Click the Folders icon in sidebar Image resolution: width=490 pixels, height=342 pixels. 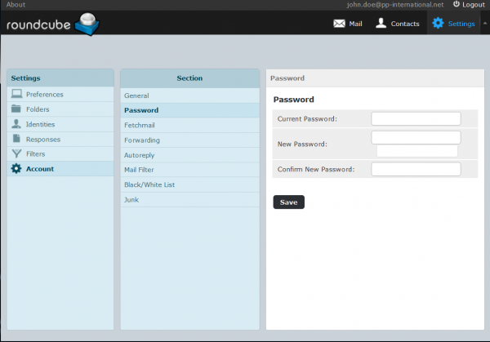tap(17, 109)
